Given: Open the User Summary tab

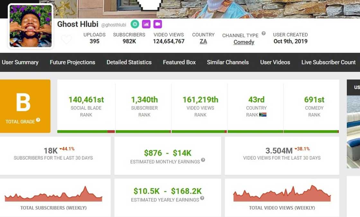Looking at the screenshot, I should (20, 62).
